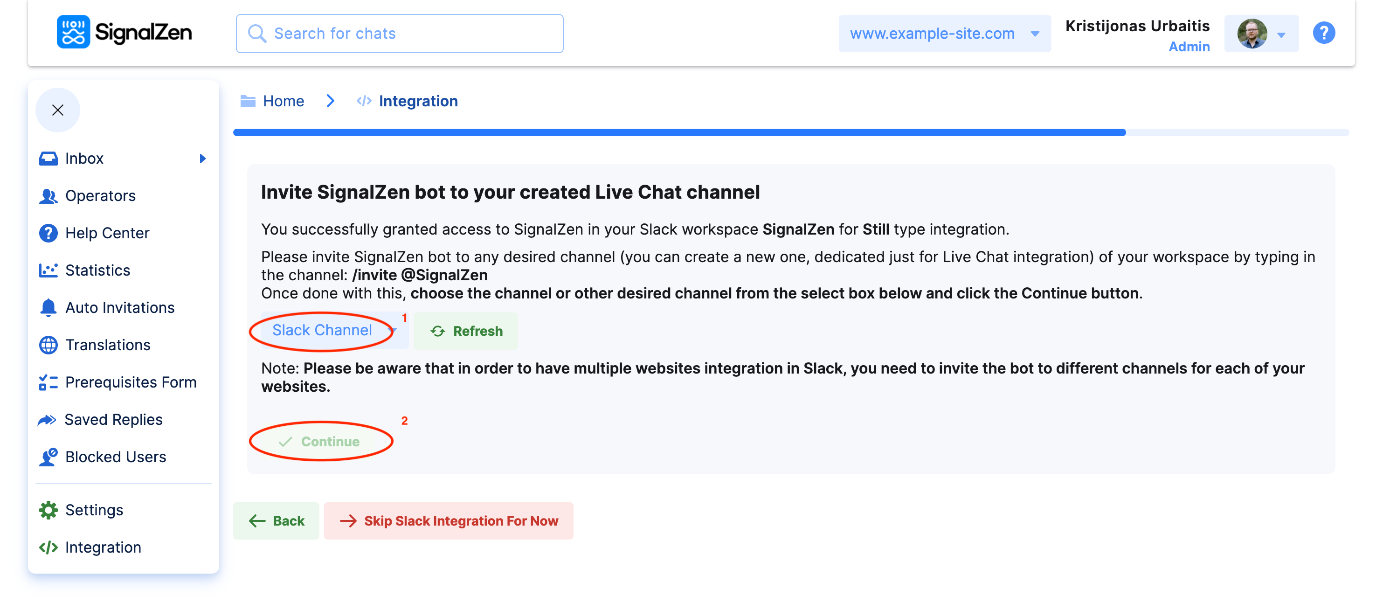1383x596 pixels.
Task: Expand the Inbox submenu arrow
Action: pos(202,159)
